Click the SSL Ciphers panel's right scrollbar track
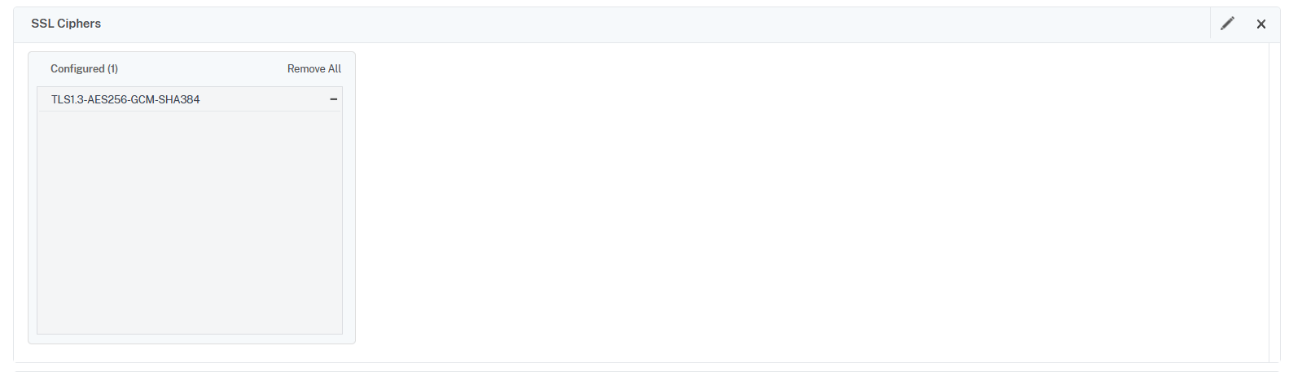1289x372 pixels. [x=1274, y=204]
